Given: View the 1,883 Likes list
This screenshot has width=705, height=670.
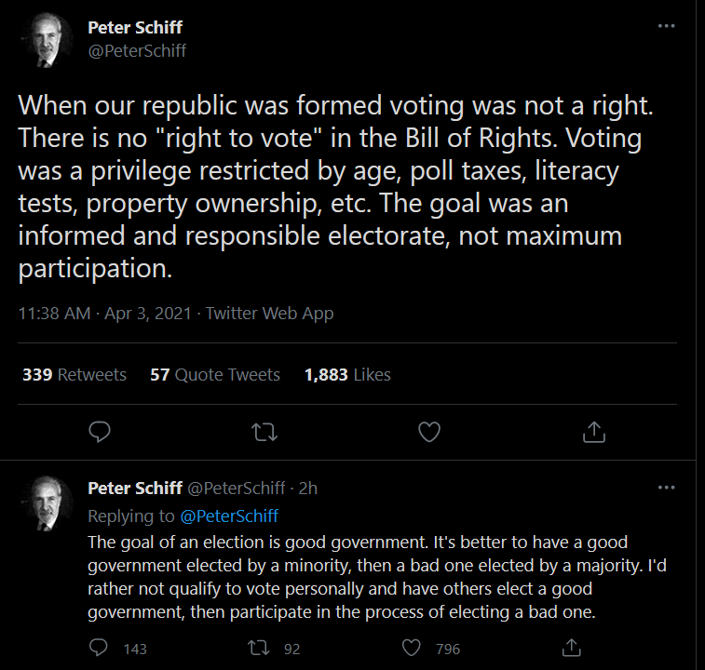Looking at the screenshot, I should [x=347, y=374].
